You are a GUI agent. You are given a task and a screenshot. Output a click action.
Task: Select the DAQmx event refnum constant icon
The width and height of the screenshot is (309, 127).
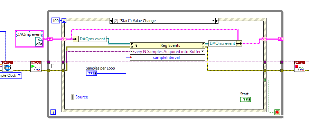pyautogui.click(x=39, y=42)
